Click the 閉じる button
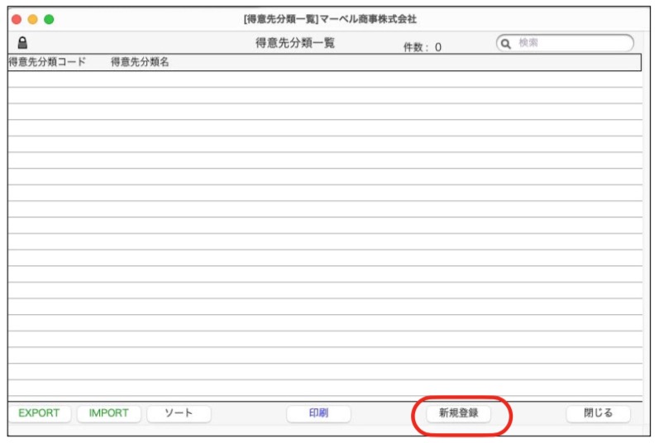 pos(598,413)
